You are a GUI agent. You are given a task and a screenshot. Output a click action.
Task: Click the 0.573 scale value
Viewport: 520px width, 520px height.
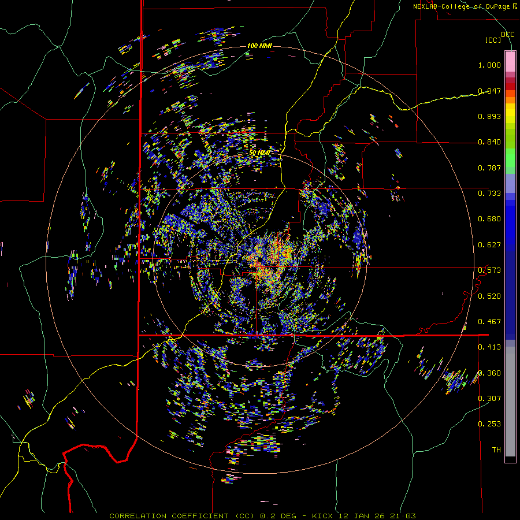click(x=489, y=270)
